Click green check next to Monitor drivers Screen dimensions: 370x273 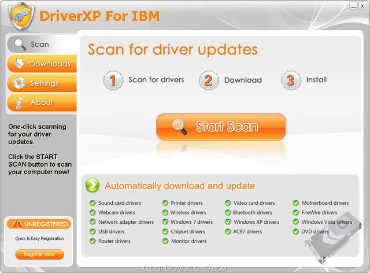click(x=165, y=241)
